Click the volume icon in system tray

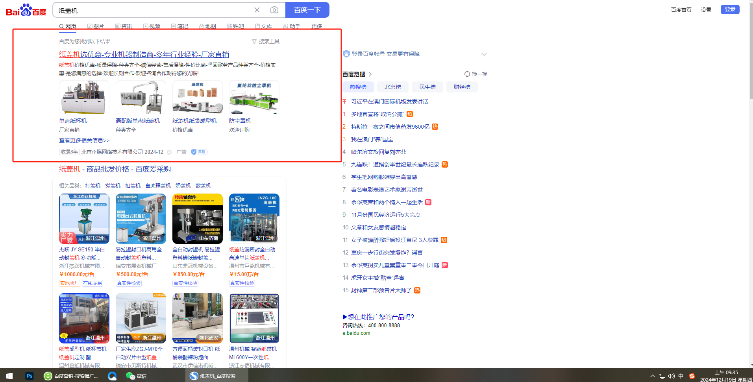click(x=671, y=376)
